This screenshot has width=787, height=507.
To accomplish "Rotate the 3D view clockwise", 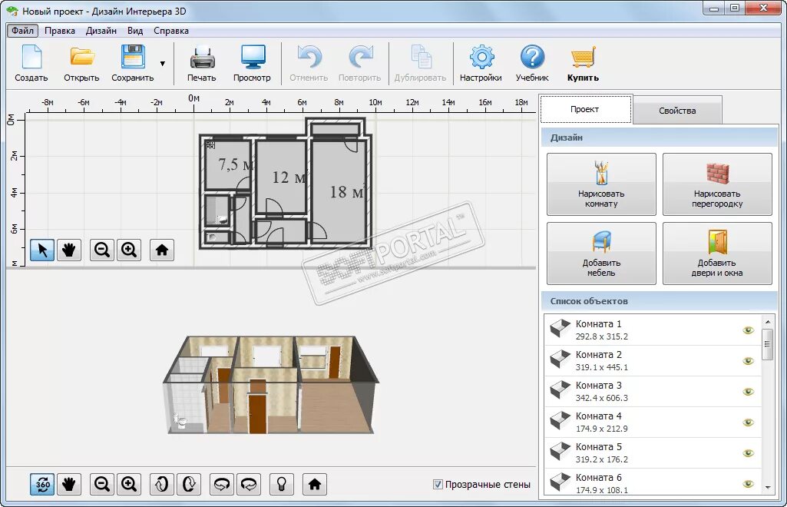I will (x=249, y=485).
